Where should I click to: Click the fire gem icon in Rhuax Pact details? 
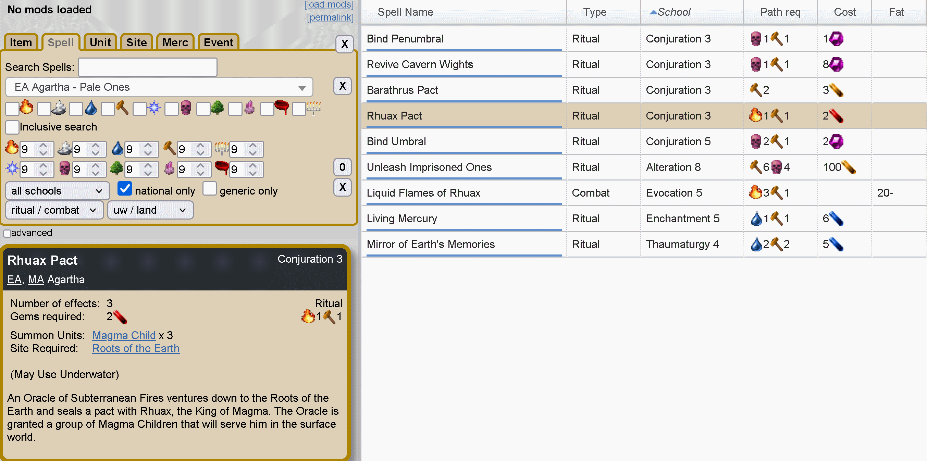pyautogui.click(x=120, y=317)
